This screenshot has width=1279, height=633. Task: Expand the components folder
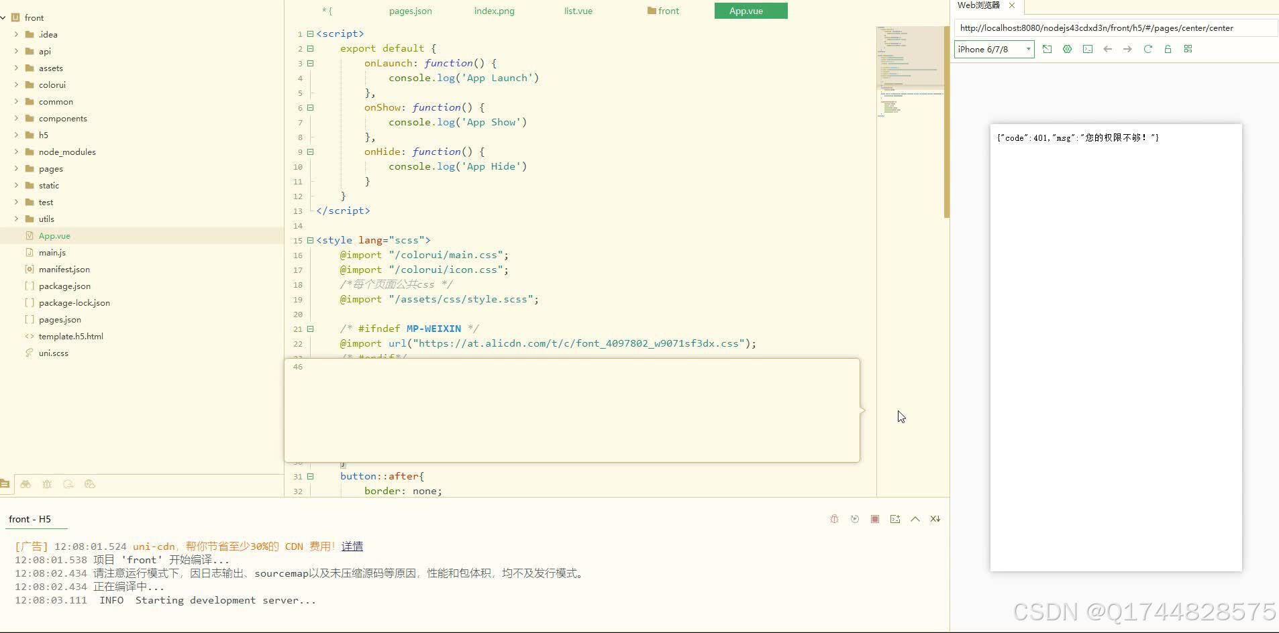16,118
